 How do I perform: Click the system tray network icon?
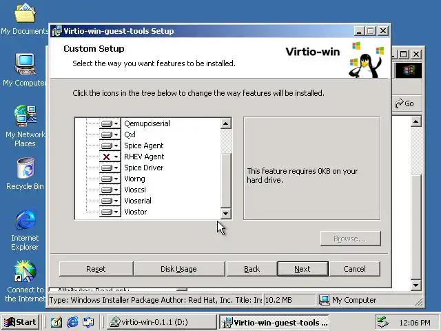[x=382, y=322]
